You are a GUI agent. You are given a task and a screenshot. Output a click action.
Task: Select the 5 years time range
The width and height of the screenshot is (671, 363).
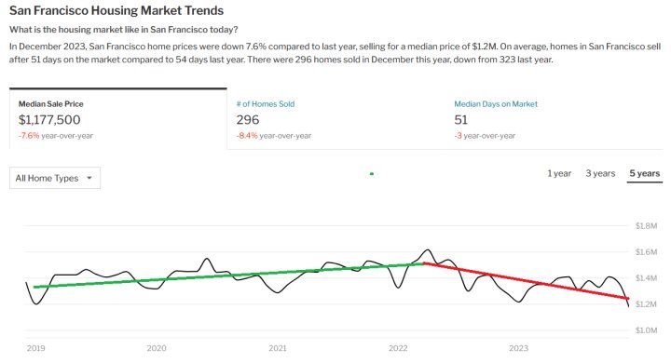coord(645,174)
